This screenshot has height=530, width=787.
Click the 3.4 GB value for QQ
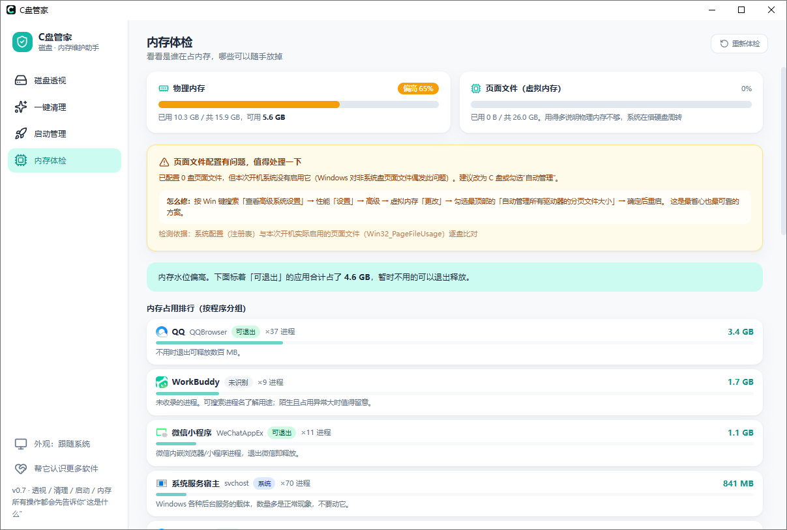point(740,331)
